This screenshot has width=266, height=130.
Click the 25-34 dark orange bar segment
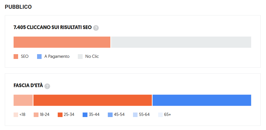[93, 100]
